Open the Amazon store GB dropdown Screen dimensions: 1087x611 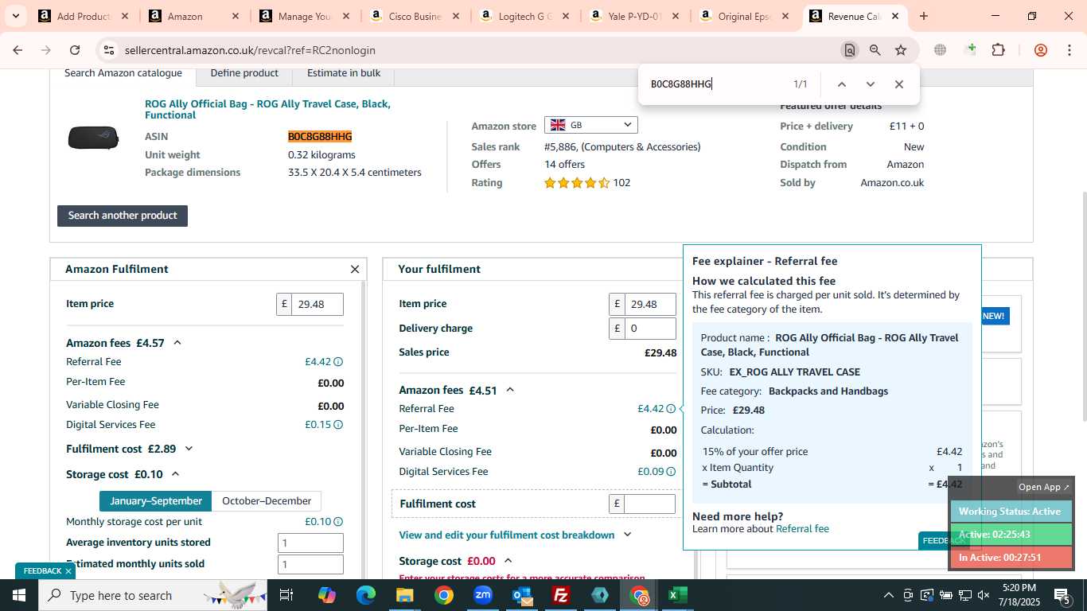coord(590,125)
